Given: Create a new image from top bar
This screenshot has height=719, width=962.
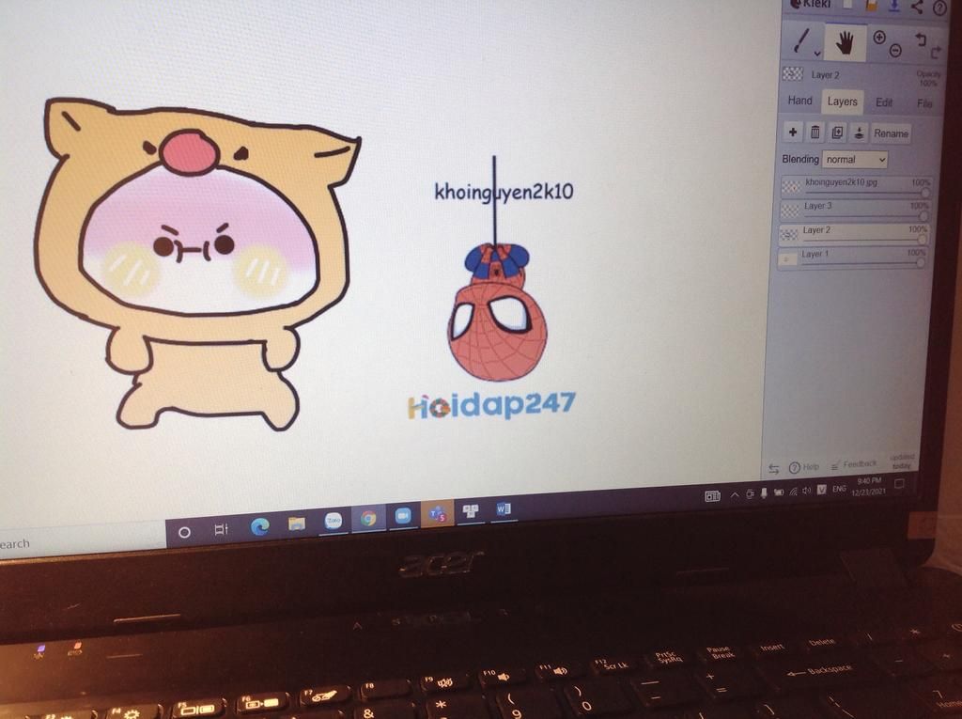Looking at the screenshot, I should pyautogui.click(x=846, y=5).
